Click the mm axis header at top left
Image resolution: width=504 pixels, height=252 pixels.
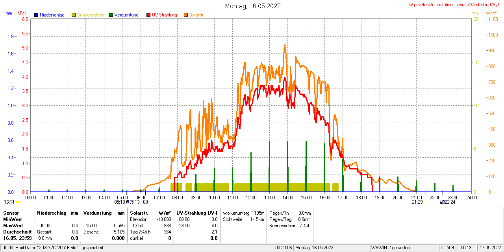click(x=9, y=13)
